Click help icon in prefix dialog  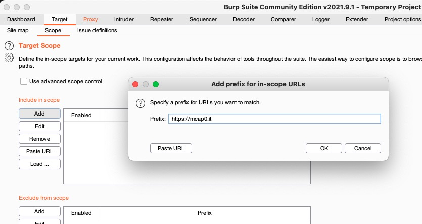[140, 103]
